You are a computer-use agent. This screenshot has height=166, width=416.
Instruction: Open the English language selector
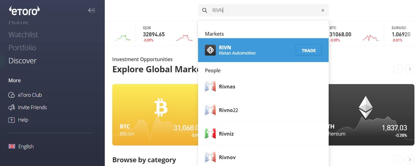click(21, 146)
